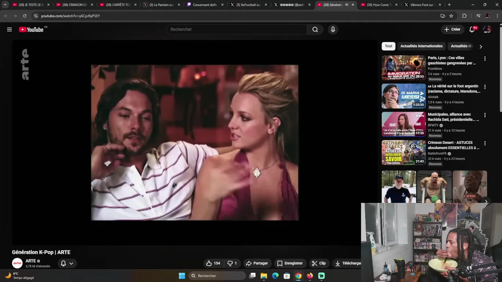
Task: Select the Tout filter chip
Action: click(388, 46)
